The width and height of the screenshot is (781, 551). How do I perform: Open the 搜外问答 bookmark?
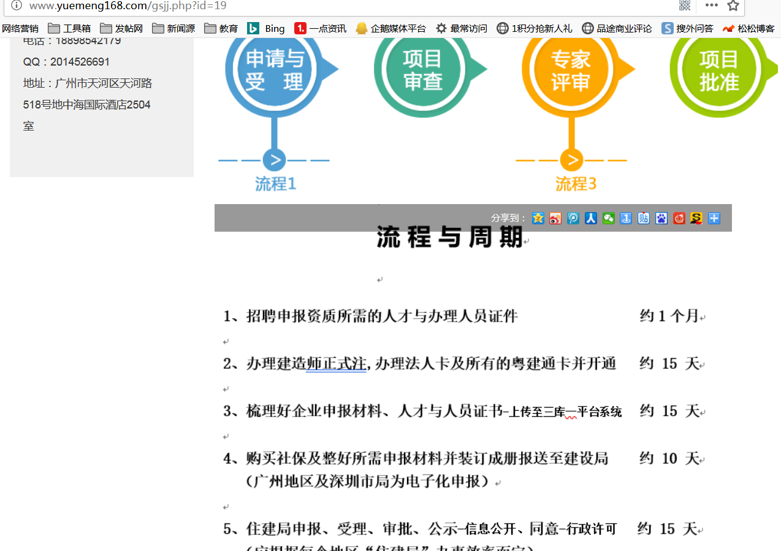(687, 28)
